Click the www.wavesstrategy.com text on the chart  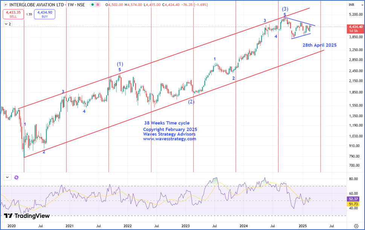pos(170,139)
